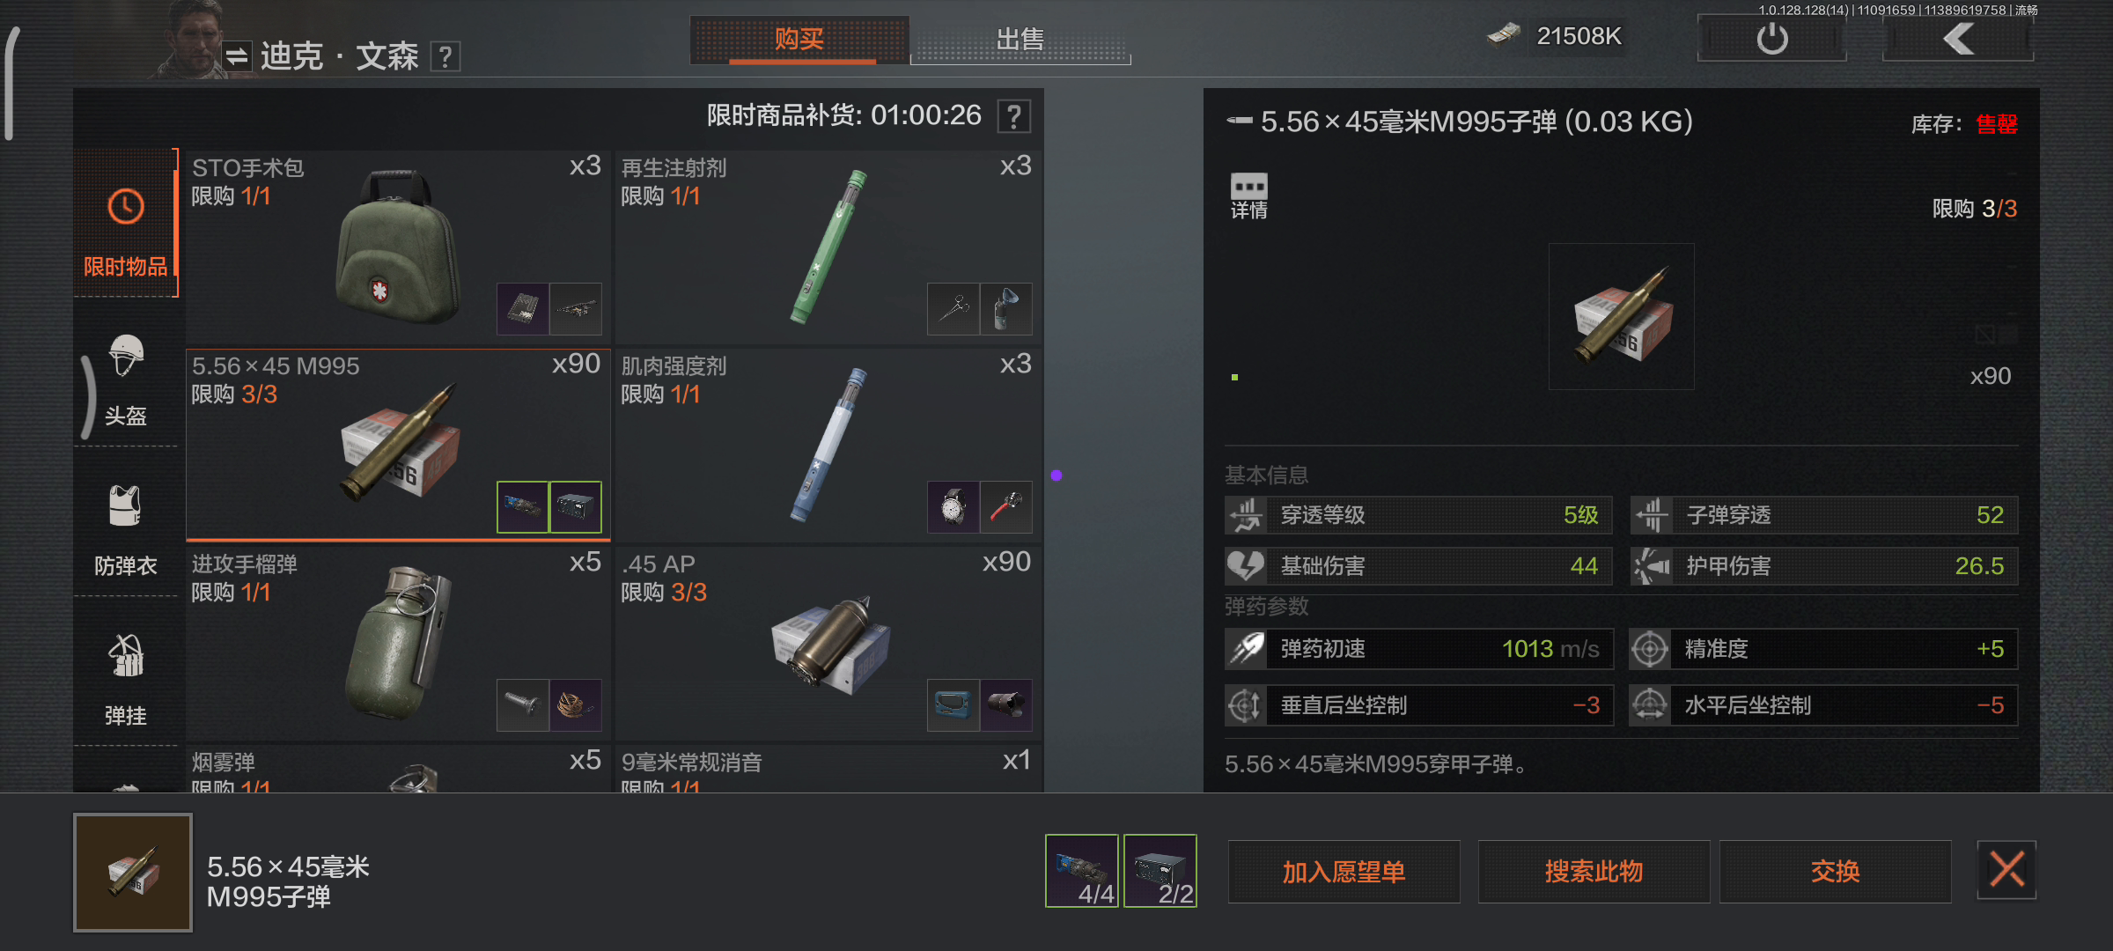Screen dimensions: 2113x951
Task: Click the 搜索此物 button
Action: click(1594, 872)
